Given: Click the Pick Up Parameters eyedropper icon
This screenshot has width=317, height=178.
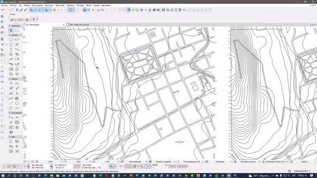Looking at the screenshot, I should pyautogui.click(x=21, y=10).
